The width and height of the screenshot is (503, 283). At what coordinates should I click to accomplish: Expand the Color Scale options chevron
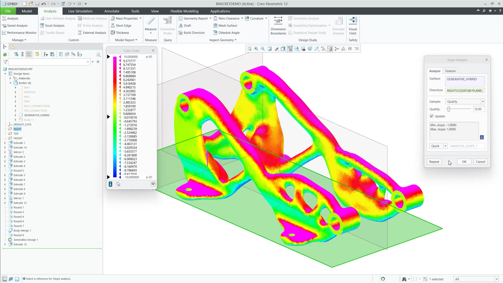(x=153, y=184)
